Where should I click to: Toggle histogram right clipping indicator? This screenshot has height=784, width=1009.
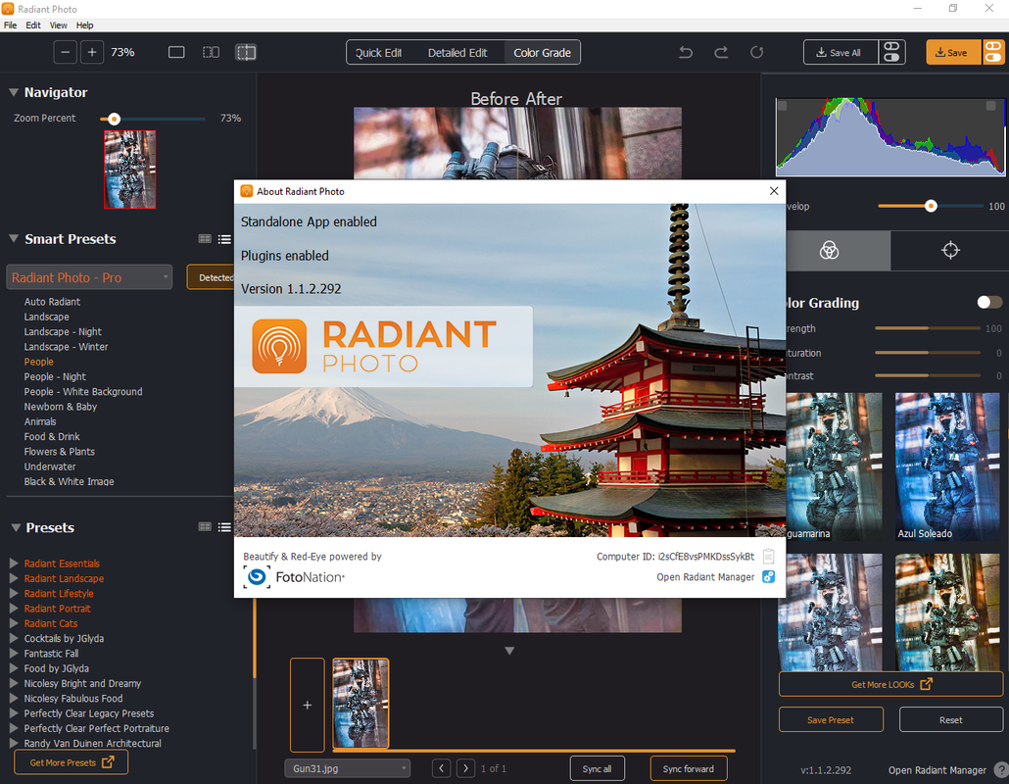[991, 106]
